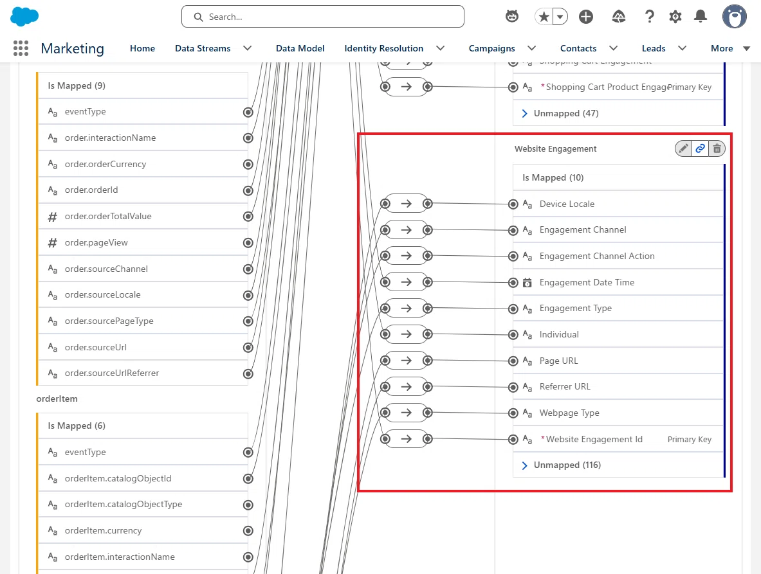Select the orderItem.catalogObjectId field row
This screenshot has height=574, width=761.
click(x=143, y=478)
